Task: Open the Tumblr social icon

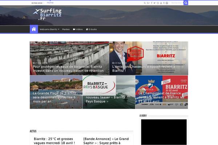Action: (x=164, y=3)
